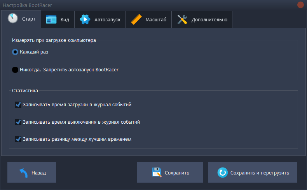Toggle the Записывать время выключения в журнал событий checkbox

[x=18, y=122]
